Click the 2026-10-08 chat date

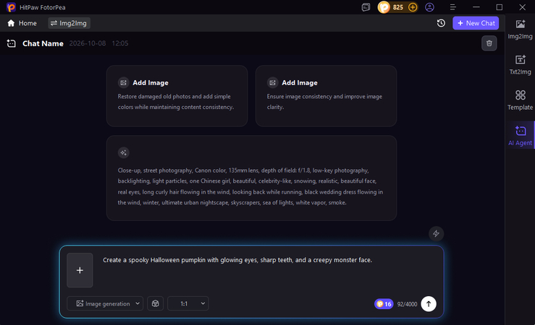click(88, 43)
